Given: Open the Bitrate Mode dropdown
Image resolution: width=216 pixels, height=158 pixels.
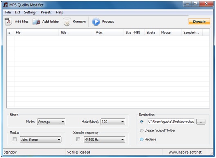Looking at the screenshot, I should point(51,122).
